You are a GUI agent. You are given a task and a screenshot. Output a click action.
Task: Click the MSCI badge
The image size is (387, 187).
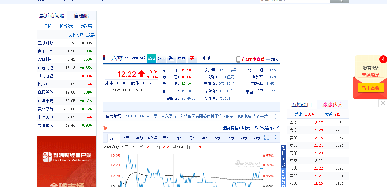click(x=182, y=58)
